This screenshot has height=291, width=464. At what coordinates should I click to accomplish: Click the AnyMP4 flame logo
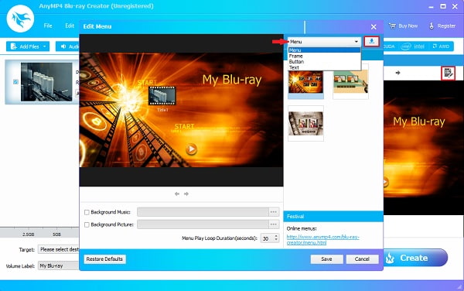[20, 19]
